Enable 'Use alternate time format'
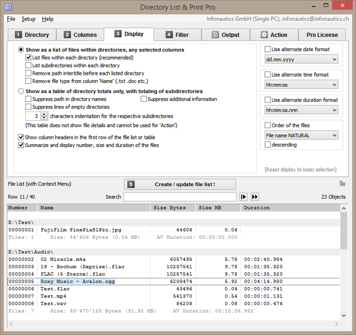Image resolution: width=356 pixels, height=335 pixels. (x=268, y=75)
